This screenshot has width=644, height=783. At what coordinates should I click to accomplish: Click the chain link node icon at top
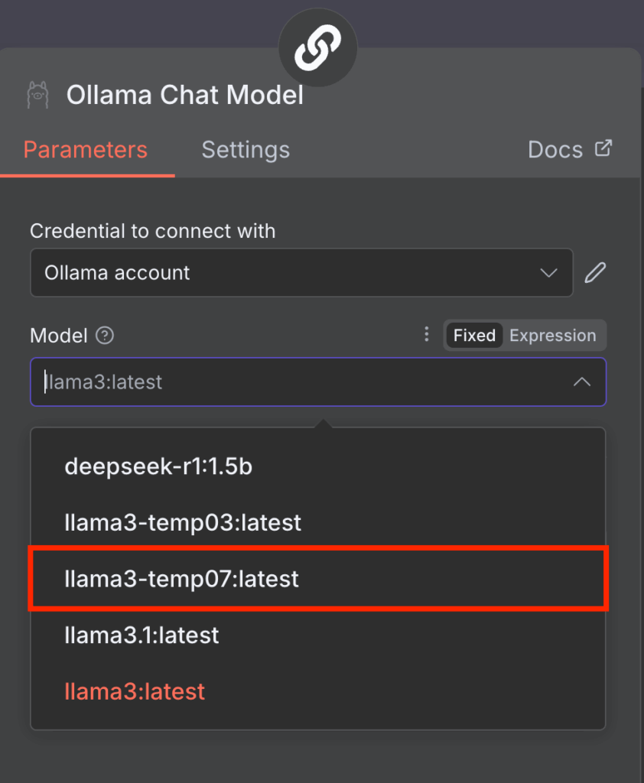[x=317, y=47]
